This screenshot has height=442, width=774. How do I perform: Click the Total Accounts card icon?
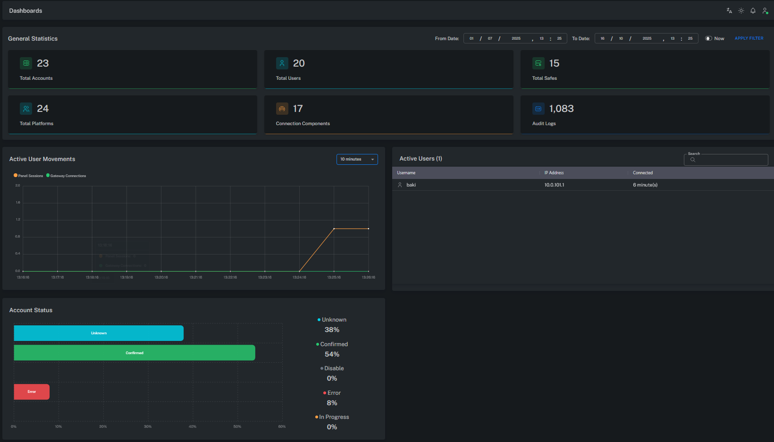[x=26, y=63]
